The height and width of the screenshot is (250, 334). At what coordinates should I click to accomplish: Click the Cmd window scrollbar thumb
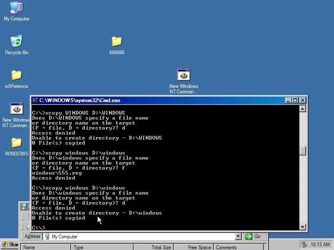[302, 151]
